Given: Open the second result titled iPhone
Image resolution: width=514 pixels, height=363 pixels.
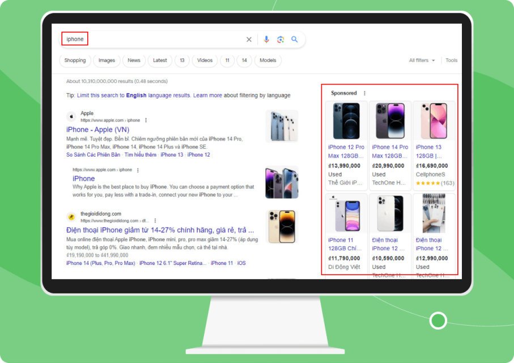Looking at the screenshot, I should click(x=84, y=179).
